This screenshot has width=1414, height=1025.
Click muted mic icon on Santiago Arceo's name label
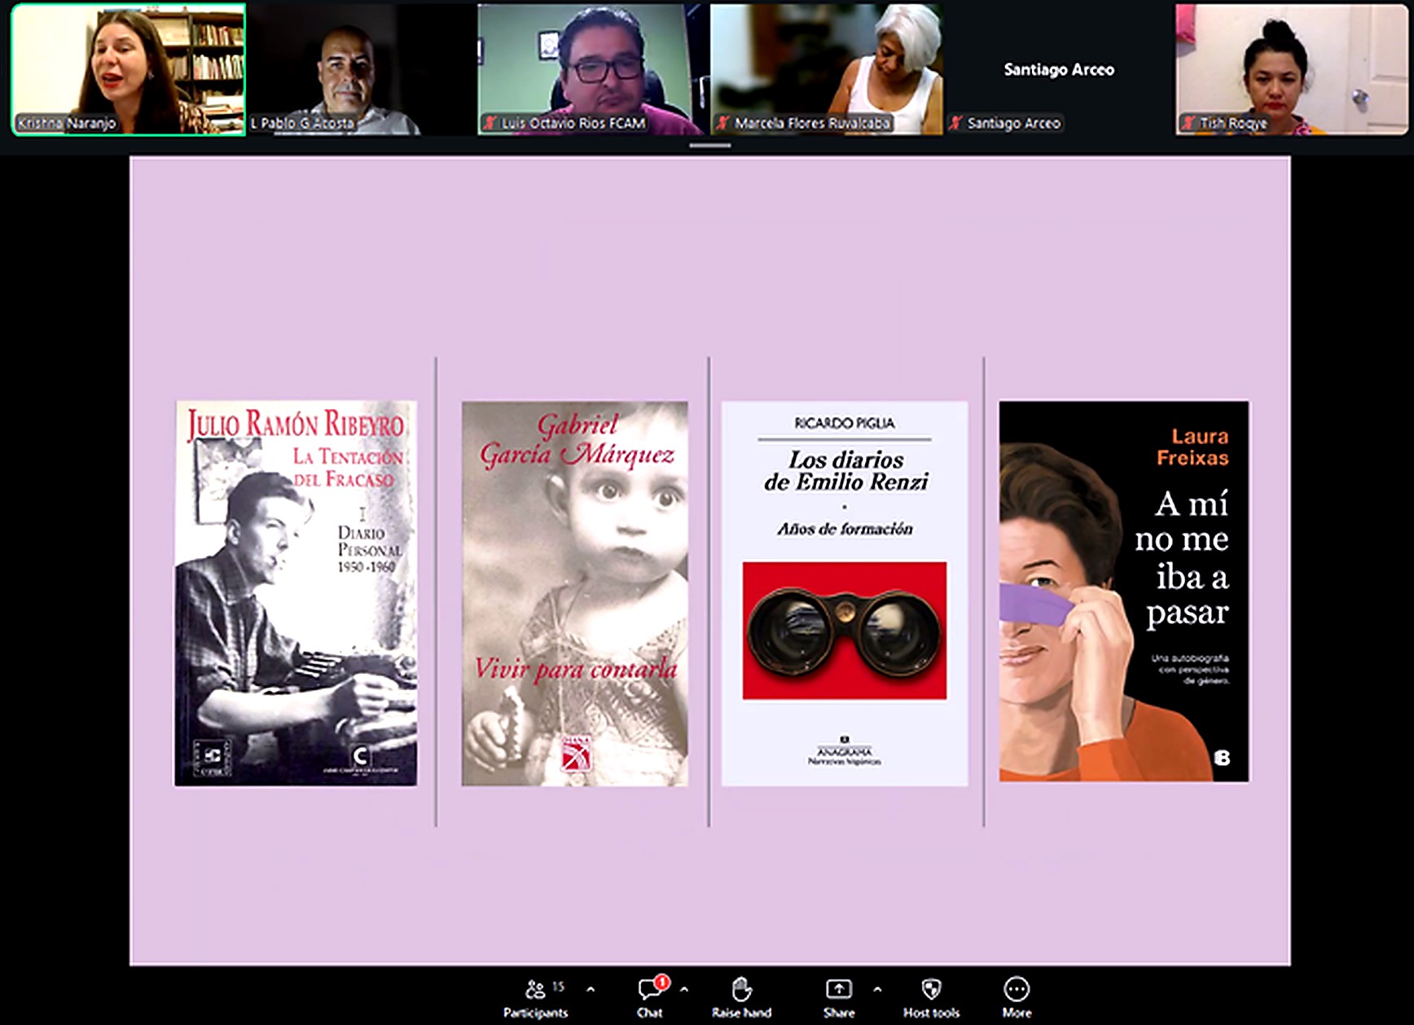(955, 123)
